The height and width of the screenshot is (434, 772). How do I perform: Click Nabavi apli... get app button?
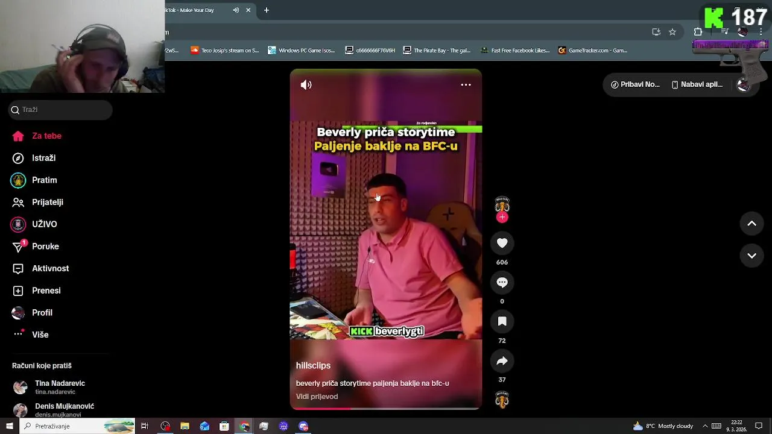point(697,84)
